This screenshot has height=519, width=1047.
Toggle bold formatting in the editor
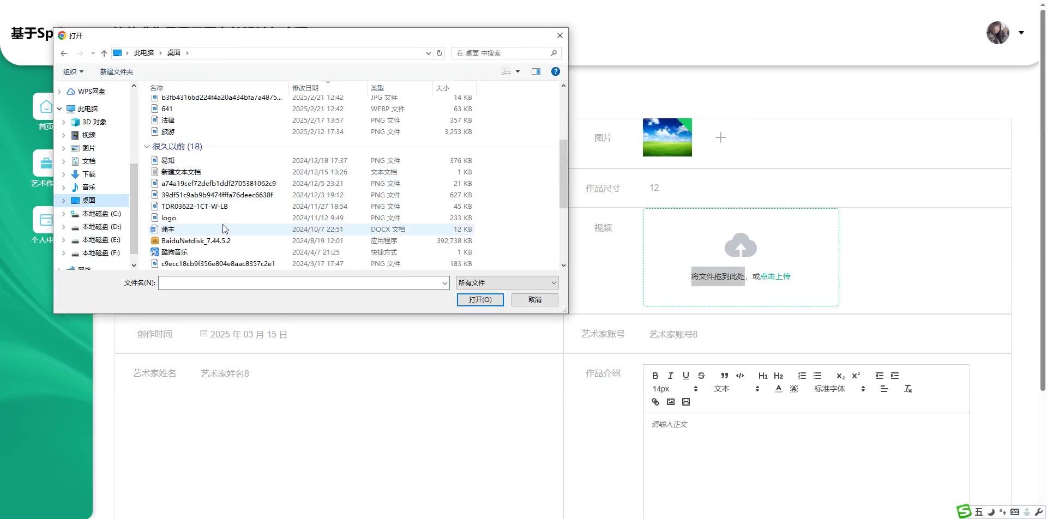[655, 376]
